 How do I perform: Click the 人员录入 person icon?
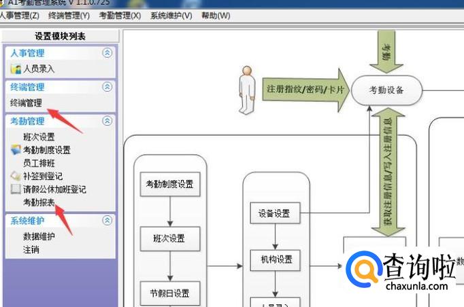coord(16,69)
